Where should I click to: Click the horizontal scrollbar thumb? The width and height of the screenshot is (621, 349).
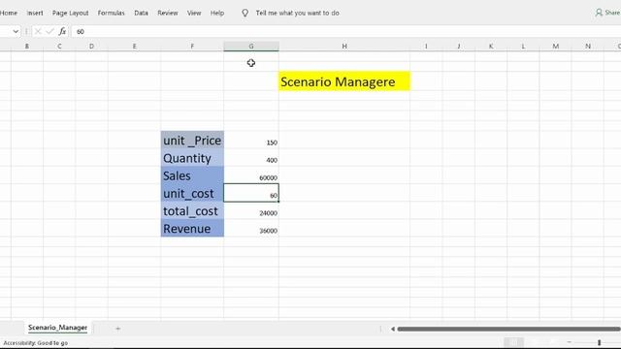click(508, 329)
